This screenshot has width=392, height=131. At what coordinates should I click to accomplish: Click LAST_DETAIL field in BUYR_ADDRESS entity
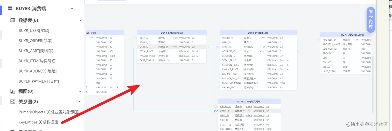click(329, 71)
